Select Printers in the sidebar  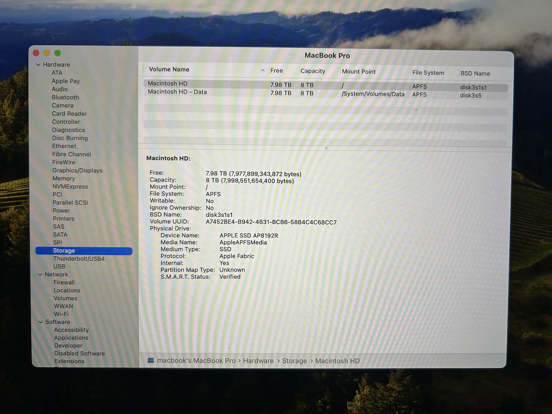64,219
